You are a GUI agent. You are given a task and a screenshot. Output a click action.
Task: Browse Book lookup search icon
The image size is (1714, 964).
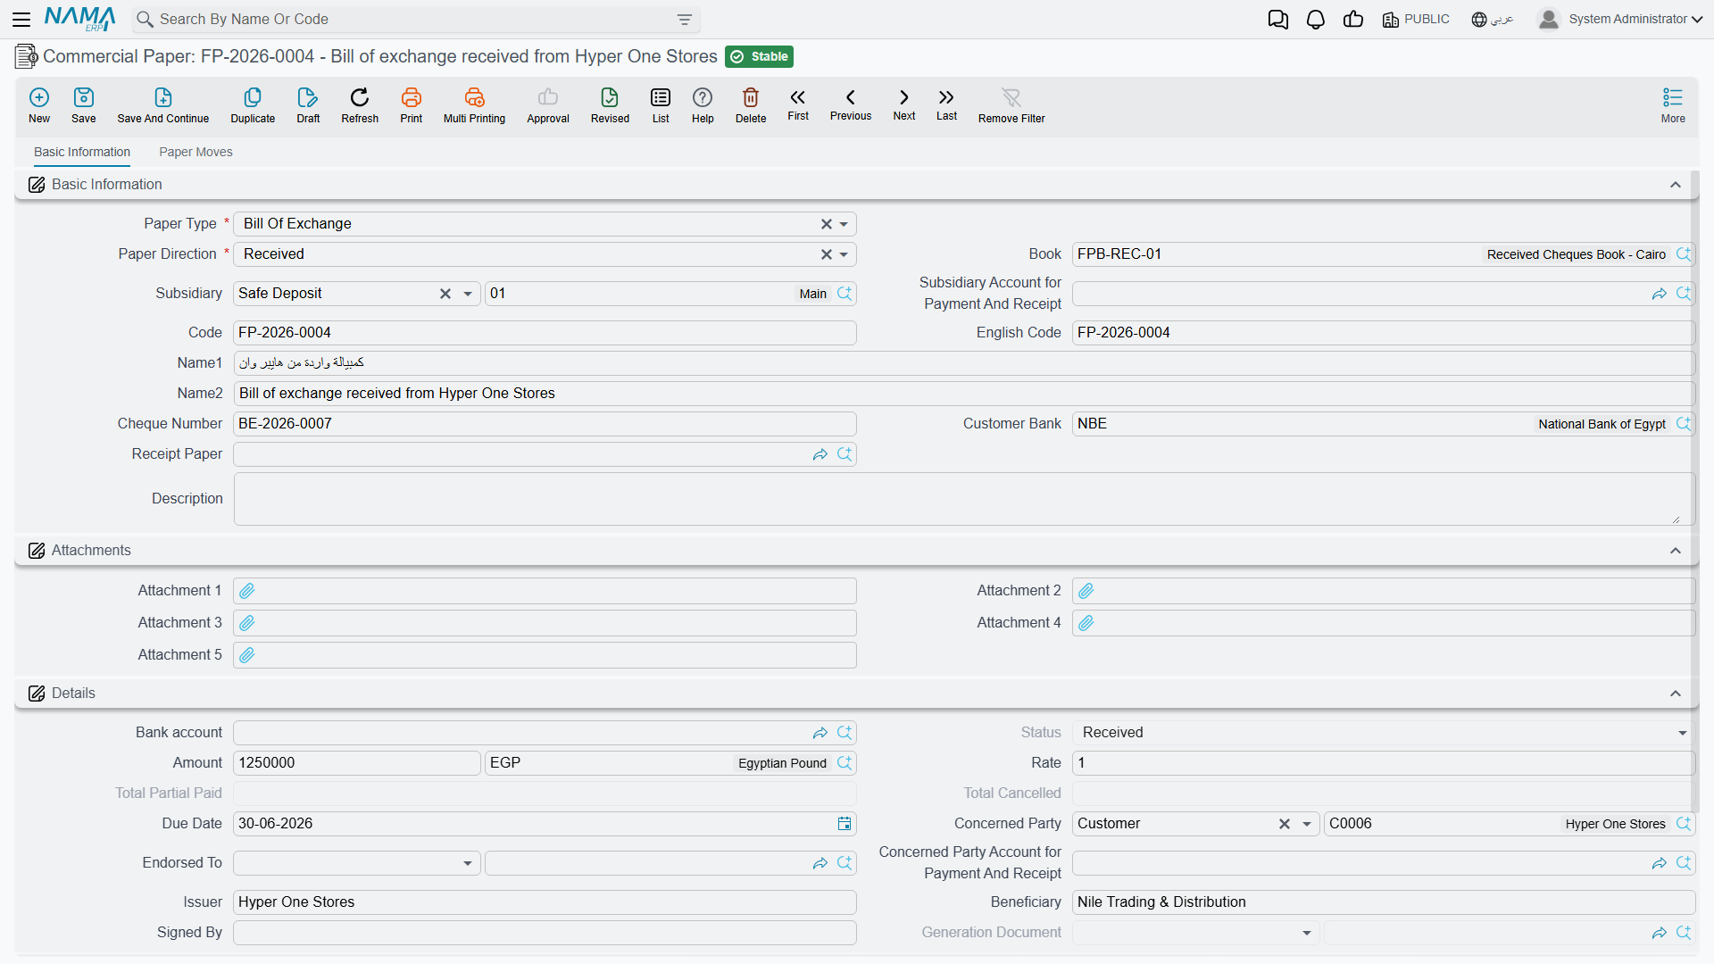point(1684,254)
